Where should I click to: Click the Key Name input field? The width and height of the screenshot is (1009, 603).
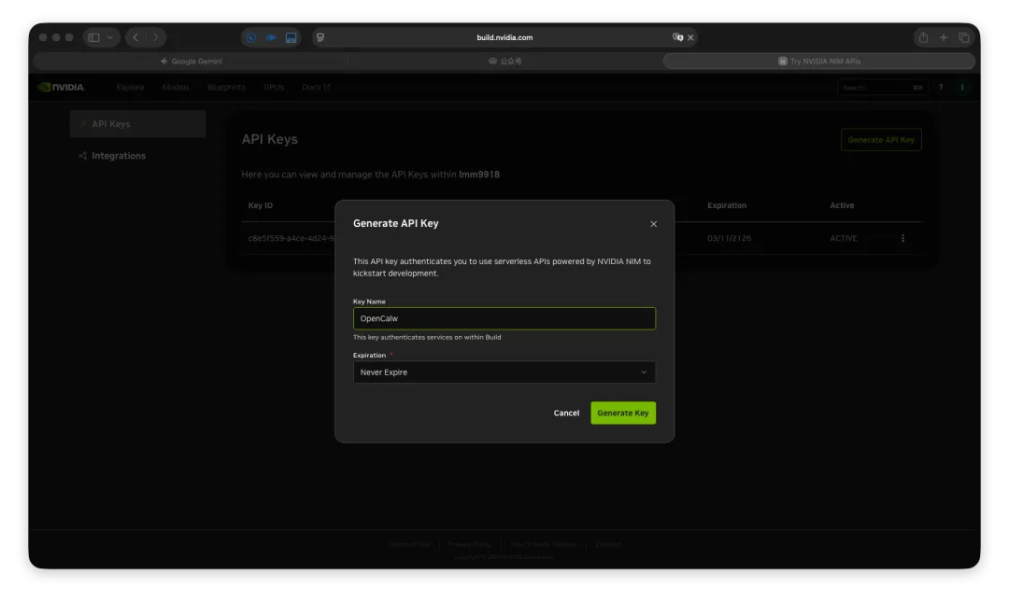504,318
